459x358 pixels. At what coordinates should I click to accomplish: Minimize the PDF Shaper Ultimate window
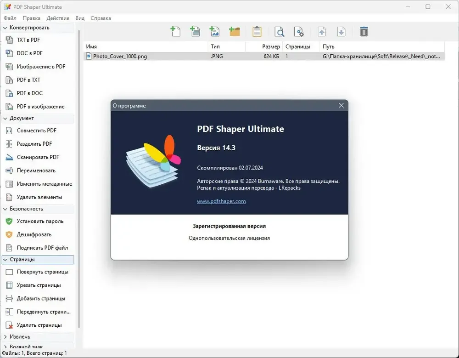click(x=408, y=7)
